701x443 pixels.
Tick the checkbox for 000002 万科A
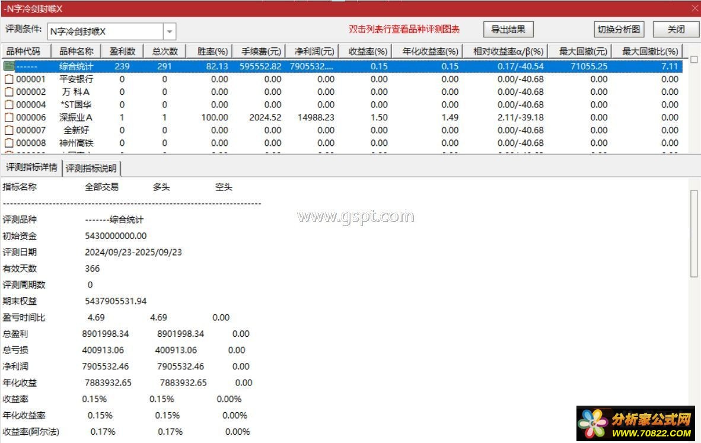click(x=9, y=92)
